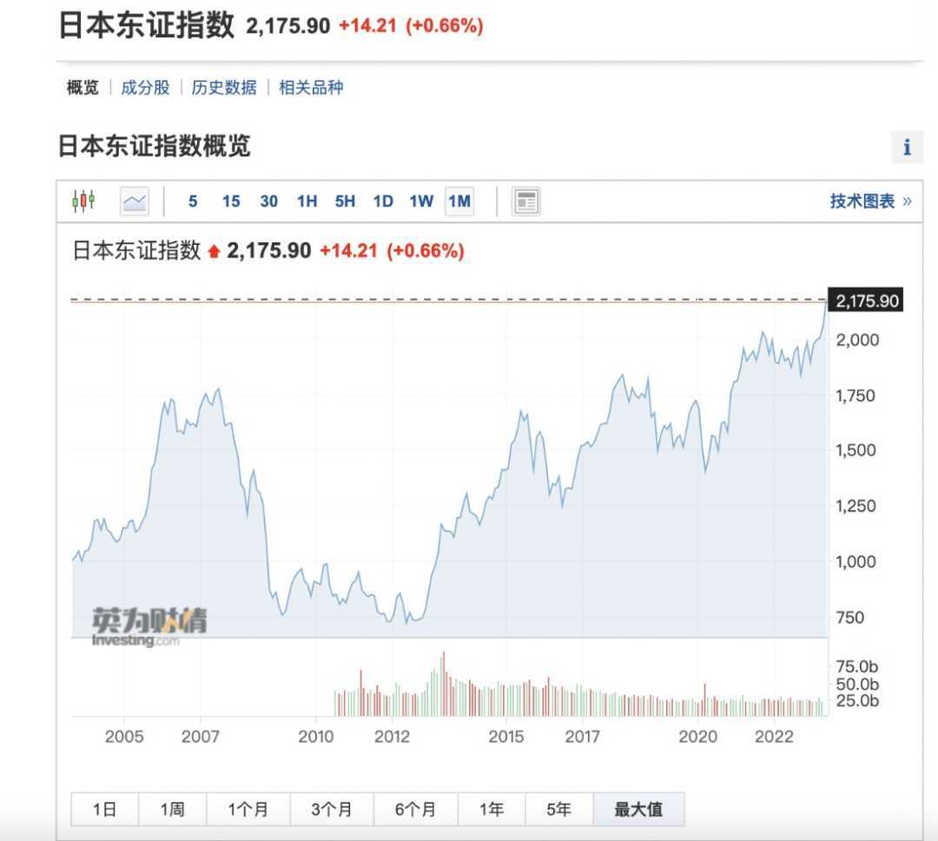Open the 技术图表 link

[870, 202]
